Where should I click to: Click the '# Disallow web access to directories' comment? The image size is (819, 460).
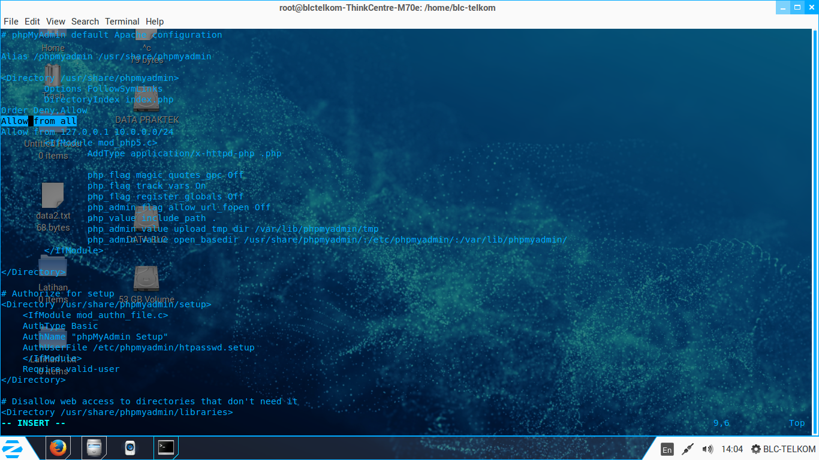[149, 401]
